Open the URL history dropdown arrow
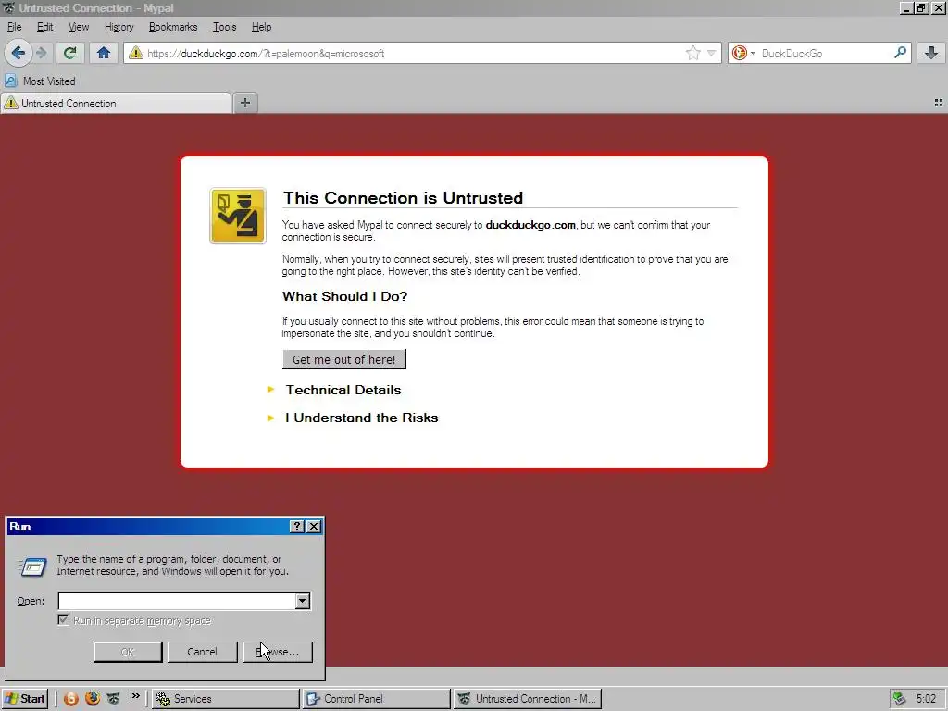Image resolution: width=948 pixels, height=711 pixels. (712, 53)
